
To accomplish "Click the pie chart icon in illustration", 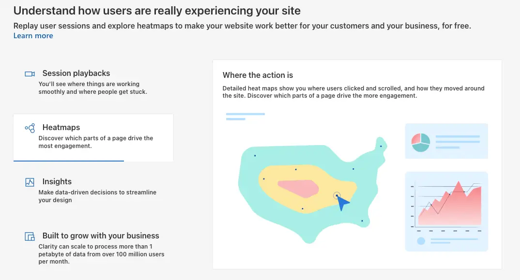I will tap(421, 143).
